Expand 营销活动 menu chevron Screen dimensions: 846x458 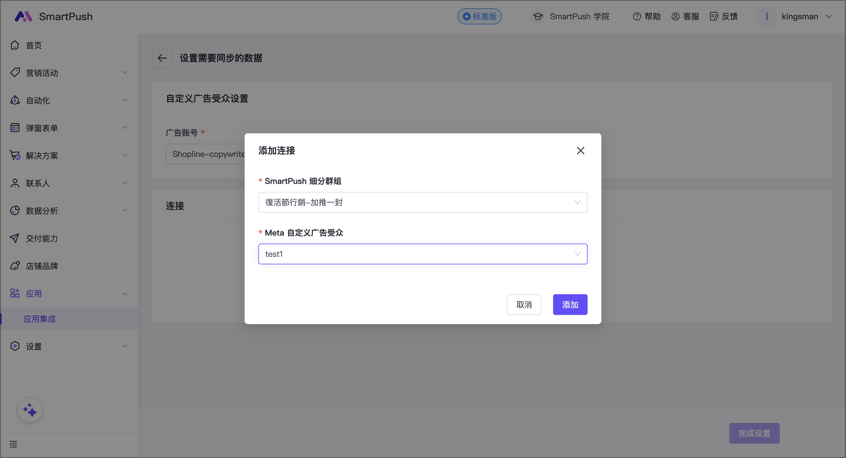tap(125, 72)
